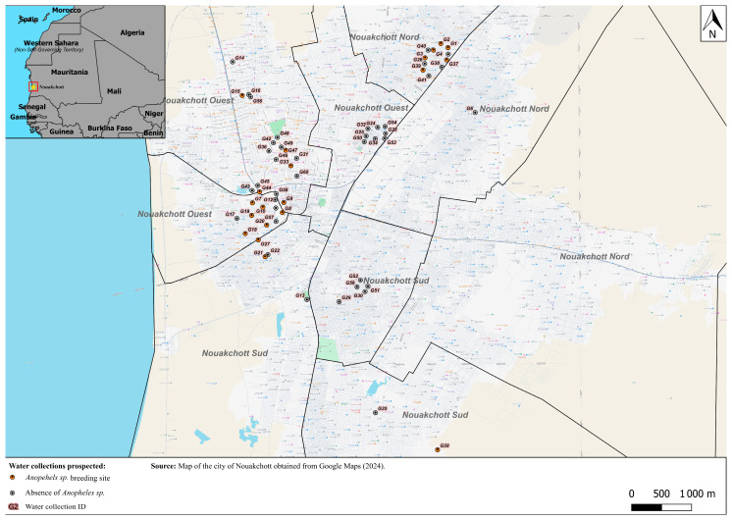Click the Mauritania label in inset map
This screenshot has height=520, width=732.
(69, 72)
